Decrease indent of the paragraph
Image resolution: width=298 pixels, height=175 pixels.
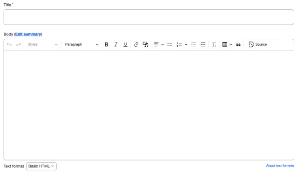[x=194, y=44]
